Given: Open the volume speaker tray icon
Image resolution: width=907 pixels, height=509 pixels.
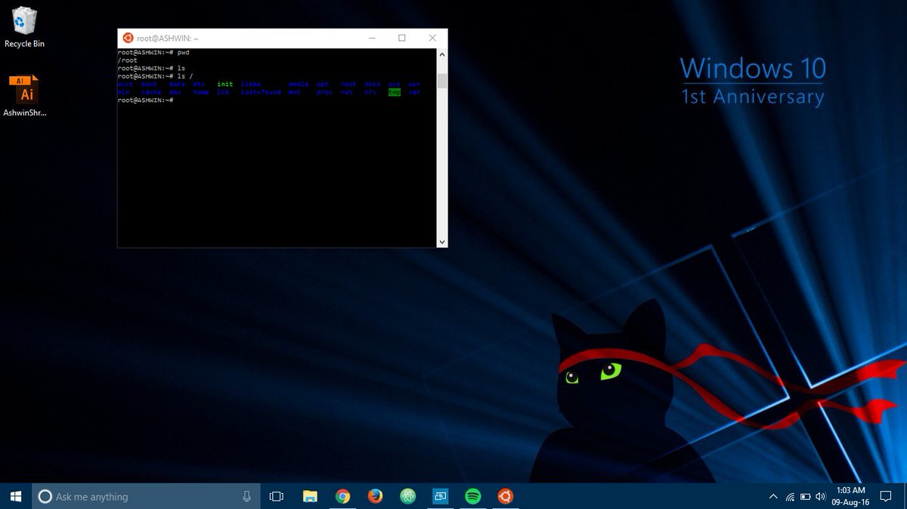Looking at the screenshot, I should (x=821, y=497).
